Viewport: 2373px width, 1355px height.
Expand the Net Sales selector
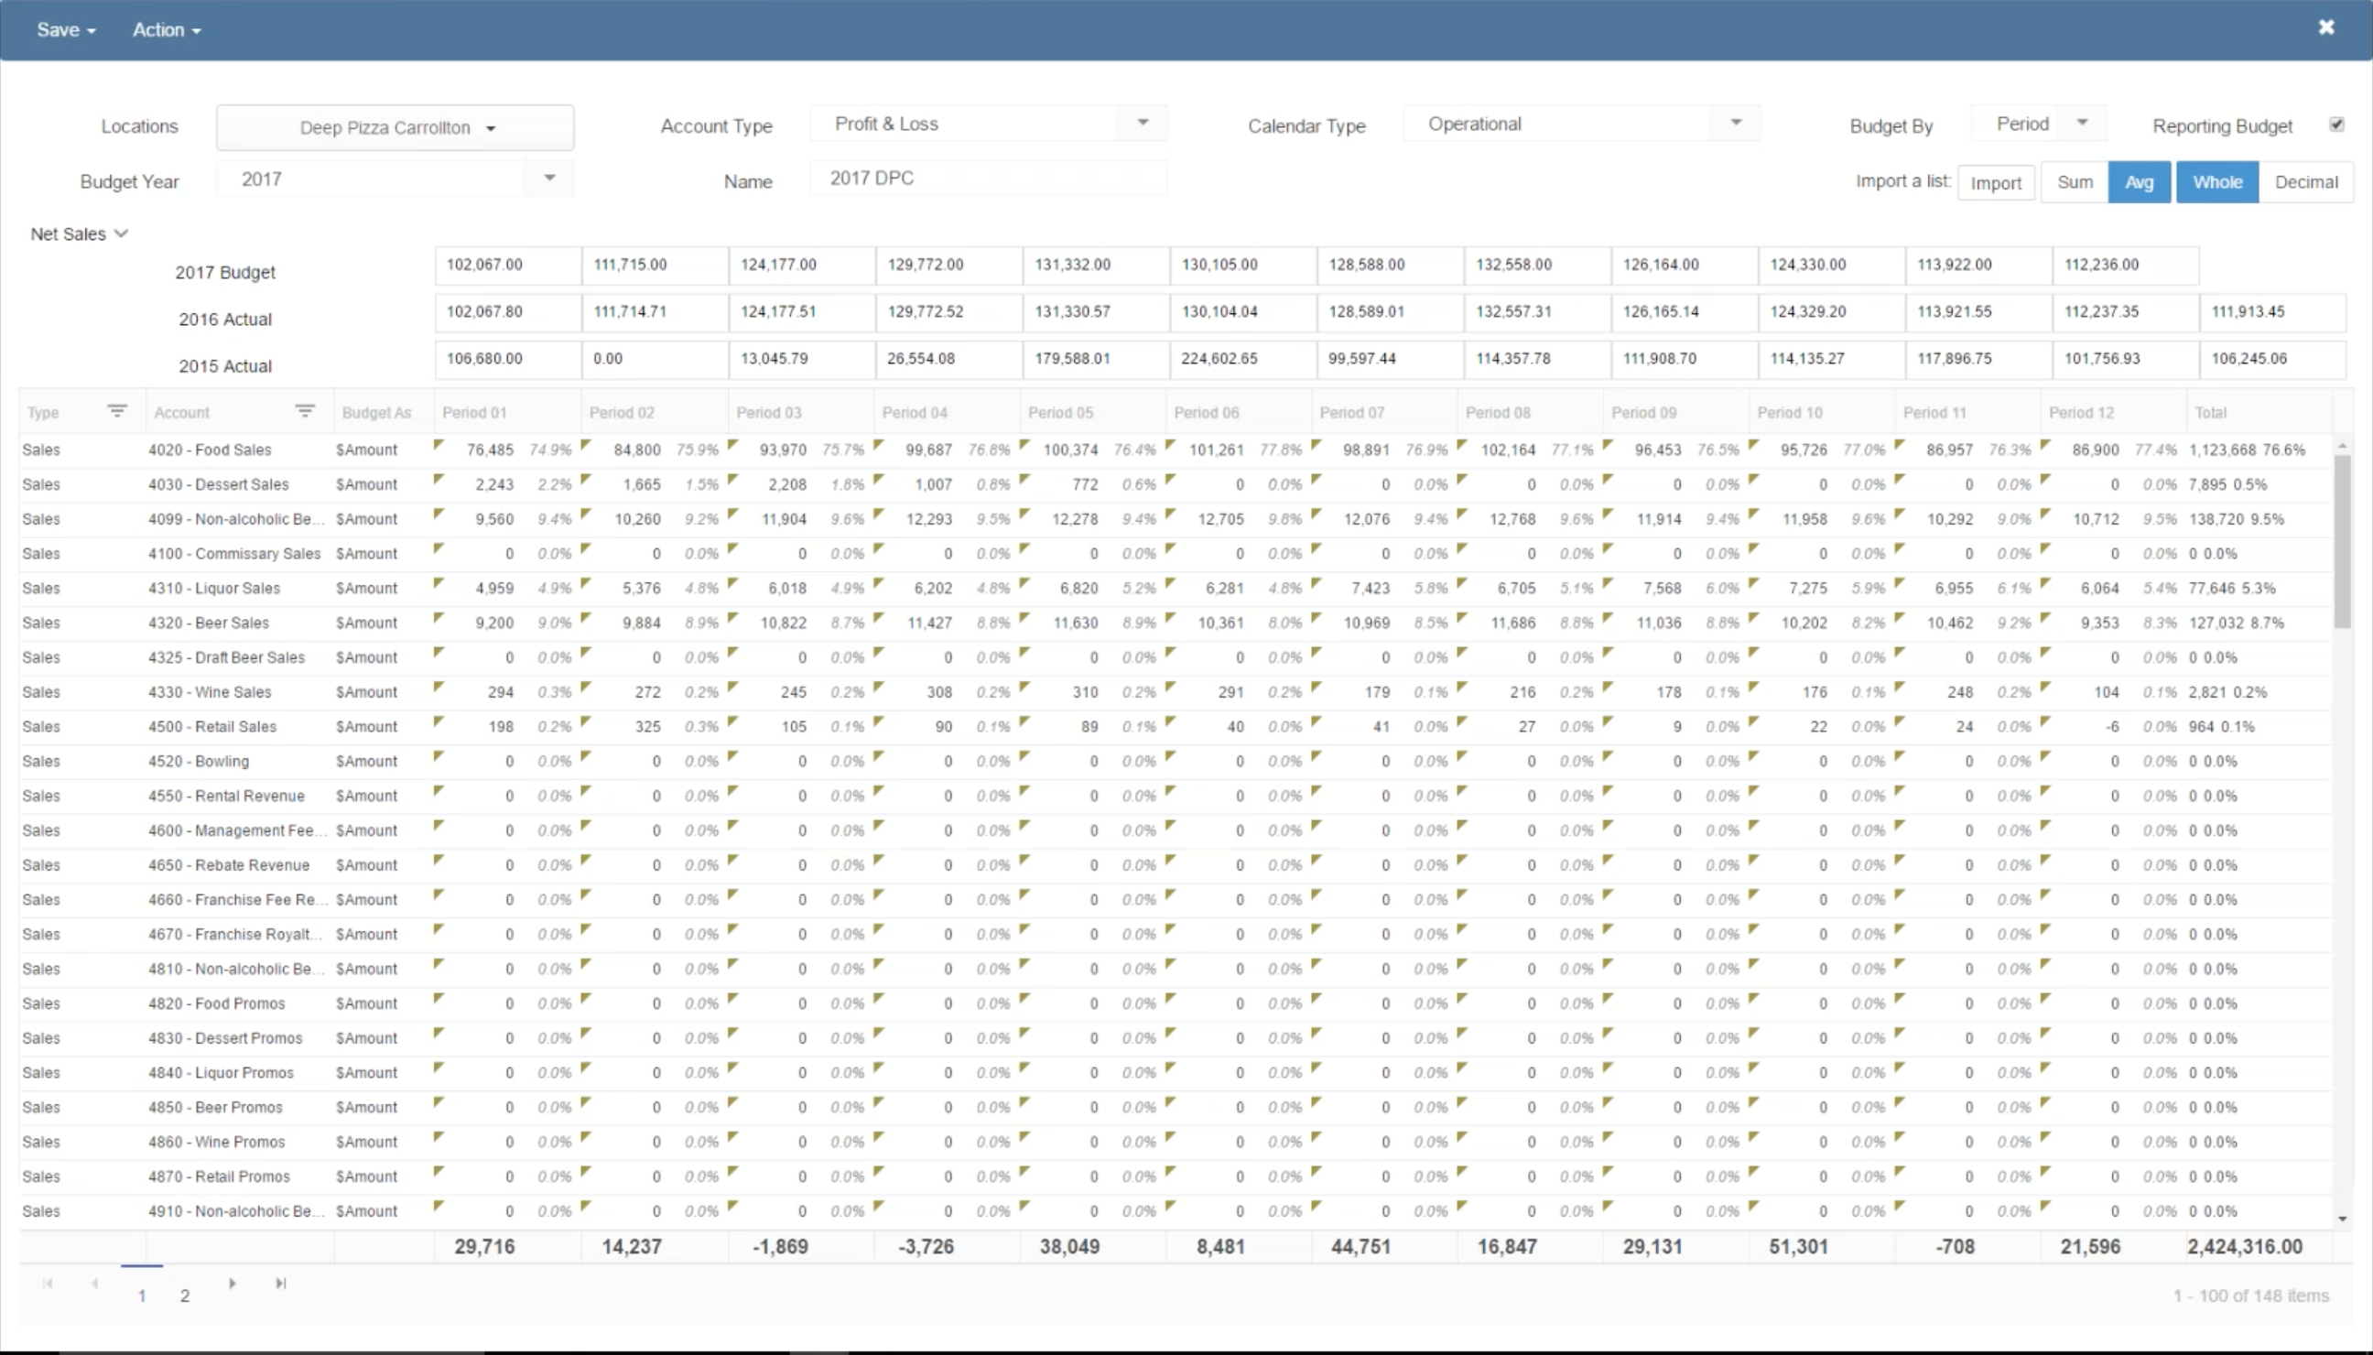pos(79,233)
